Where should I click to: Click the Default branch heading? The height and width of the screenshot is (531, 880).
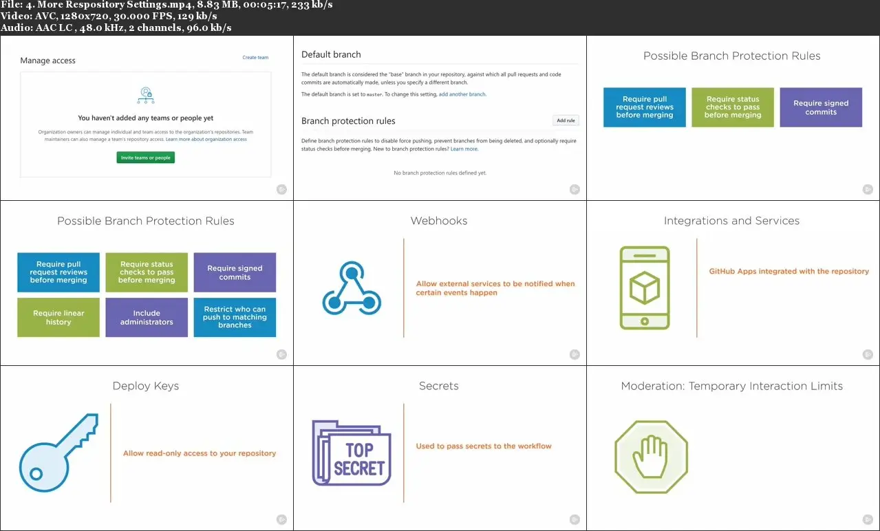pos(331,54)
